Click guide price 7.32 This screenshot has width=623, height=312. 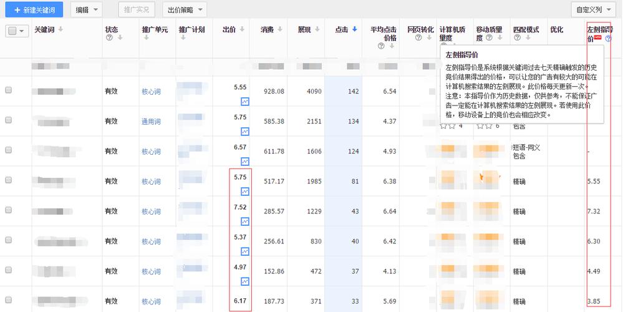tap(594, 211)
